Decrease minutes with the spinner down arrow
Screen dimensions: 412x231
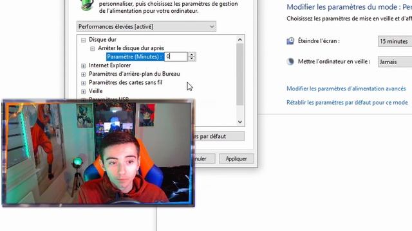tap(192, 58)
